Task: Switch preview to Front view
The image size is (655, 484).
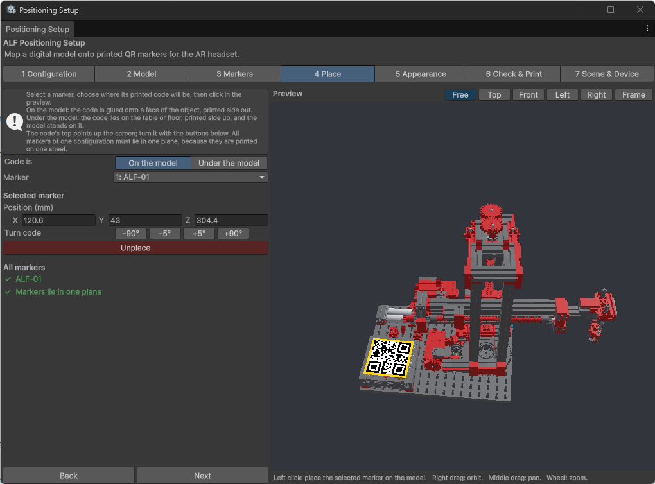Action: click(x=528, y=95)
